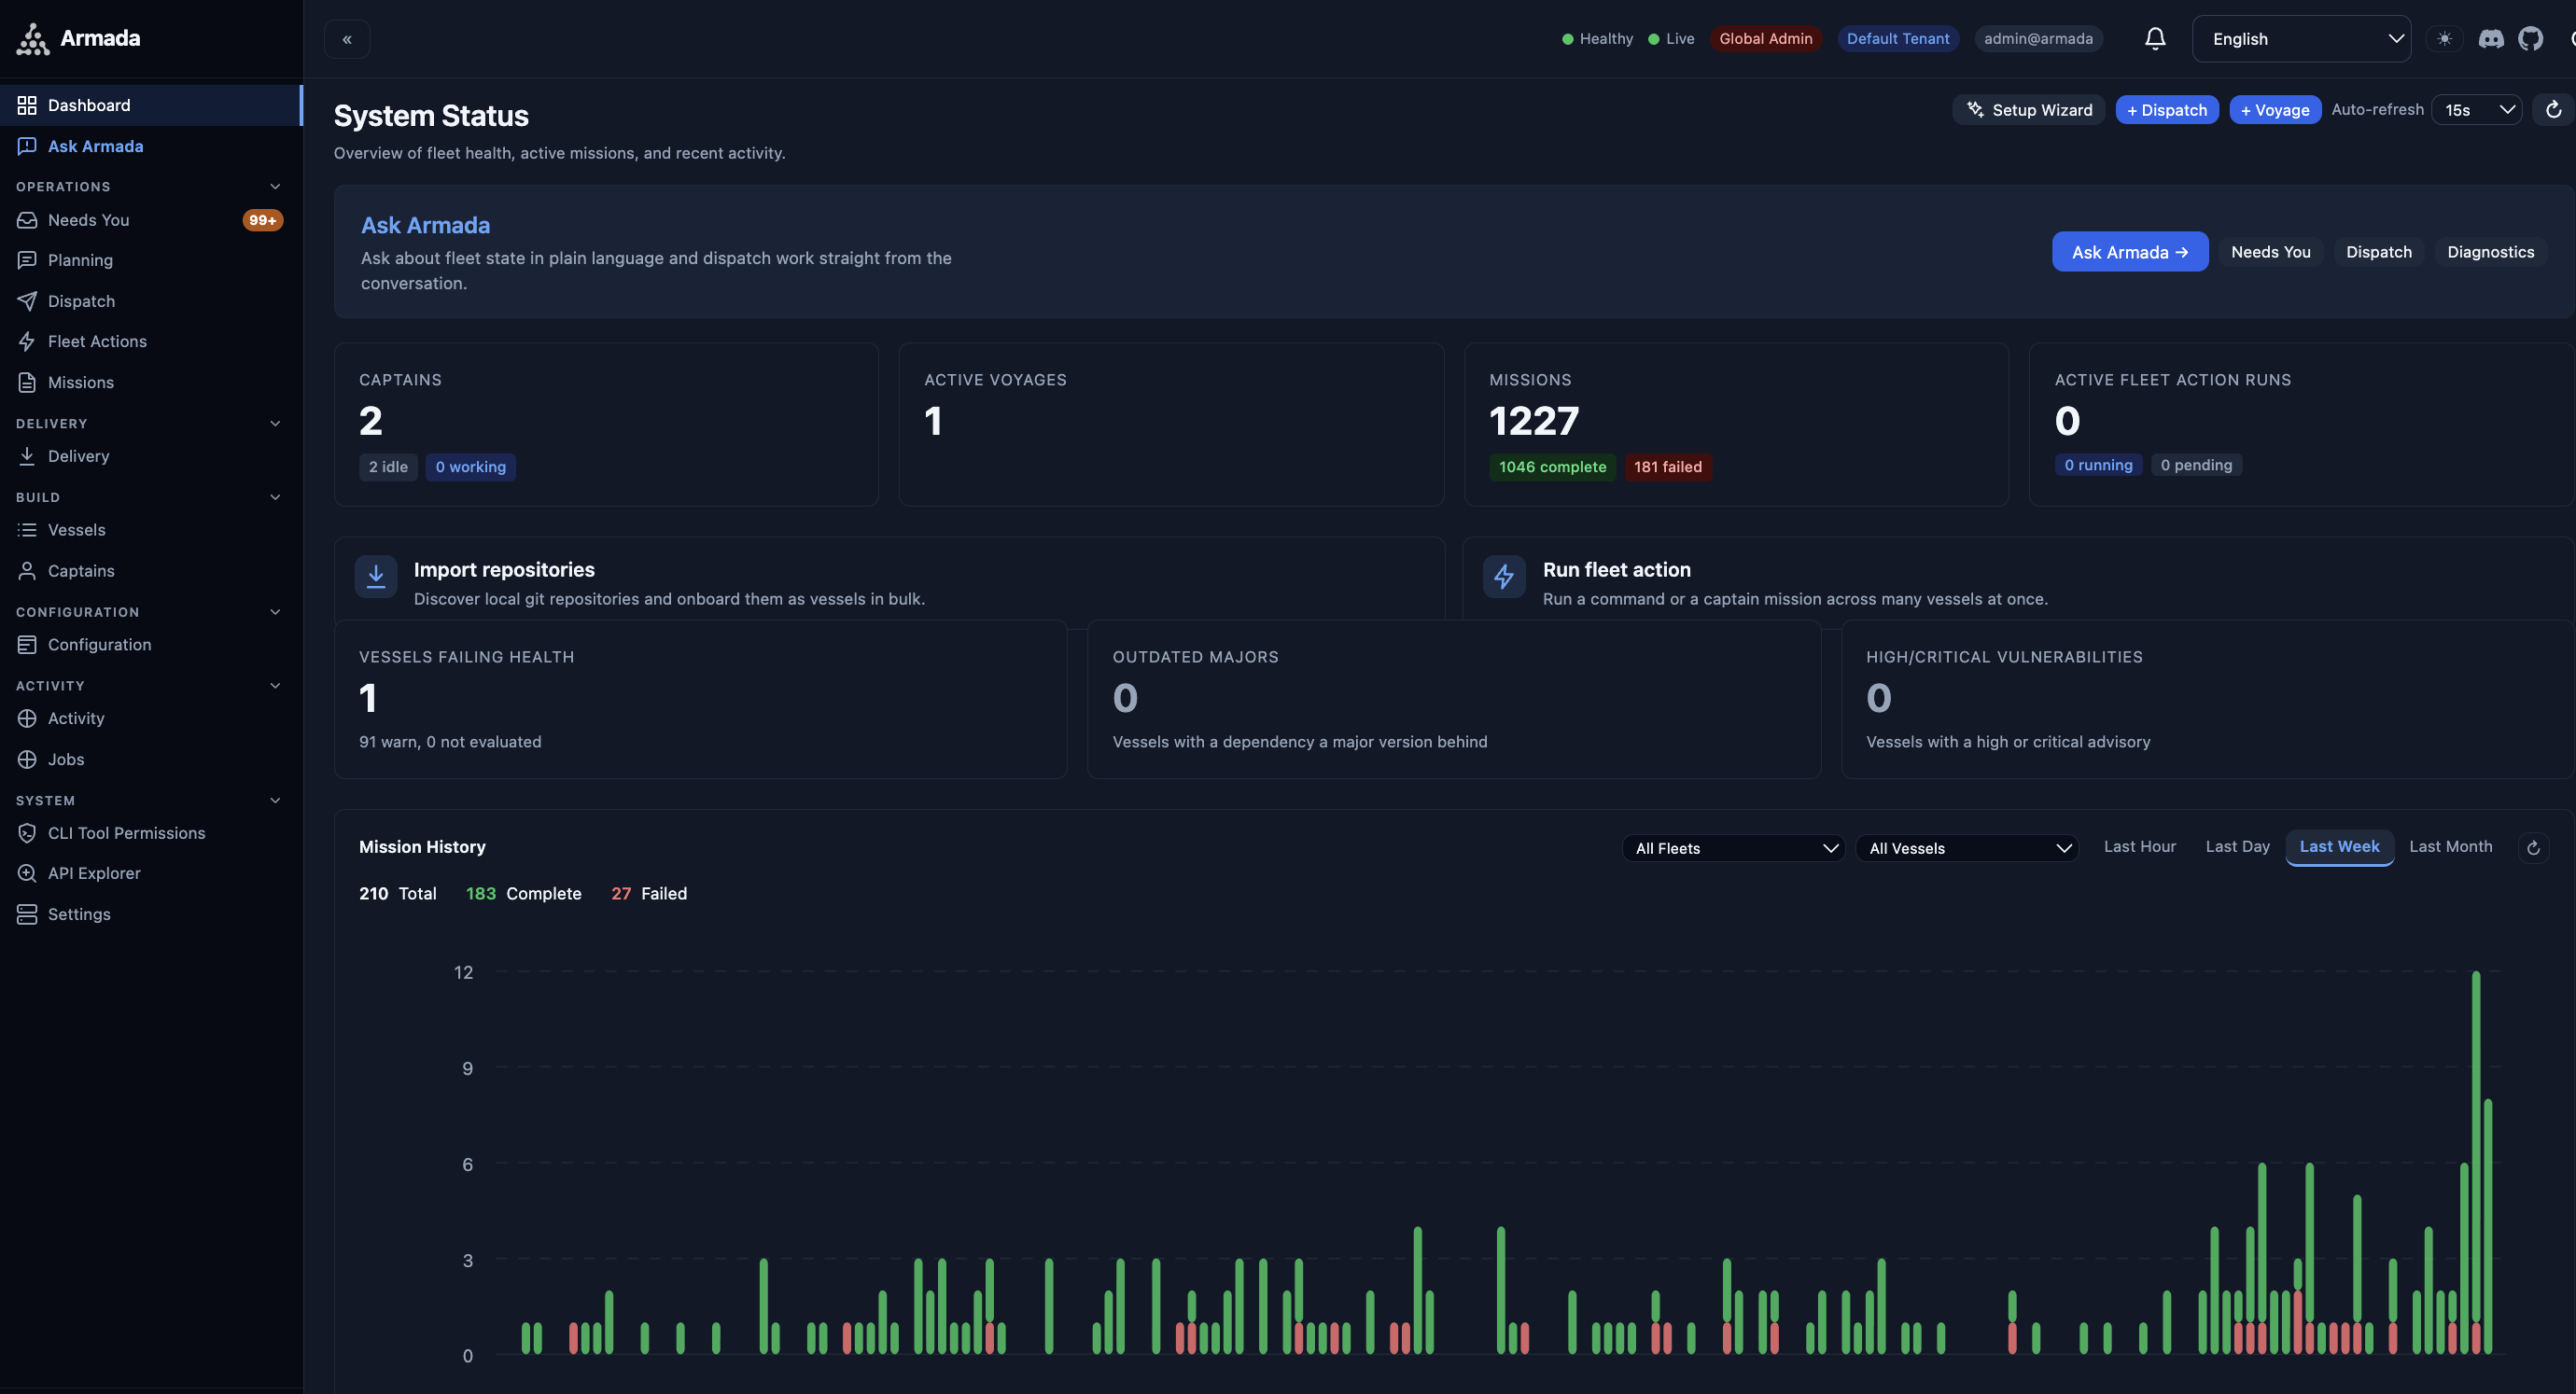Click the dashboard refresh icon beside the 15s selector
Viewport: 2576px width, 1394px height.
pyautogui.click(x=2553, y=110)
